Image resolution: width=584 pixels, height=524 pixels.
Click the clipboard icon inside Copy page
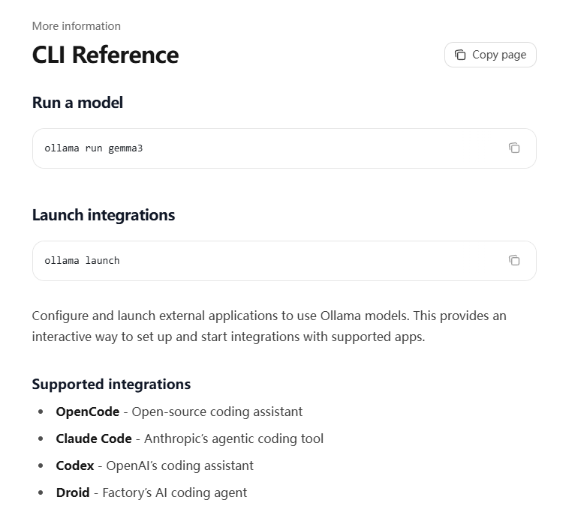[460, 55]
